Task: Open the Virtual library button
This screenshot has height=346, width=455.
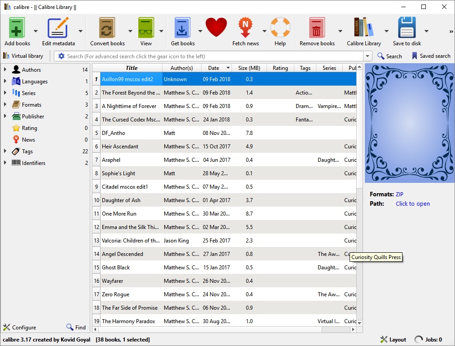Action: [x=23, y=56]
